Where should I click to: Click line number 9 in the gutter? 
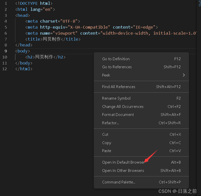coord(6,51)
